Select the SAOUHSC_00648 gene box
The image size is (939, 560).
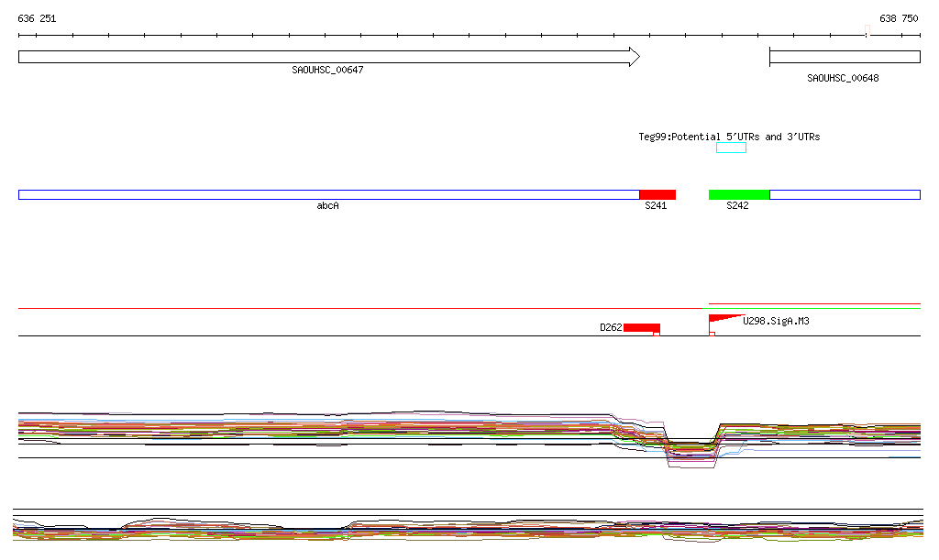point(844,57)
